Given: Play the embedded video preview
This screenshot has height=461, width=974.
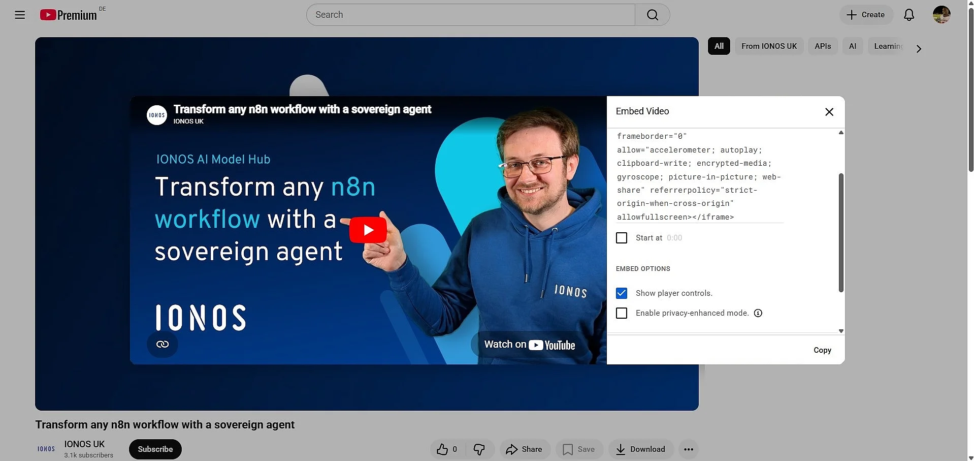Looking at the screenshot, I should click(368, 230).
